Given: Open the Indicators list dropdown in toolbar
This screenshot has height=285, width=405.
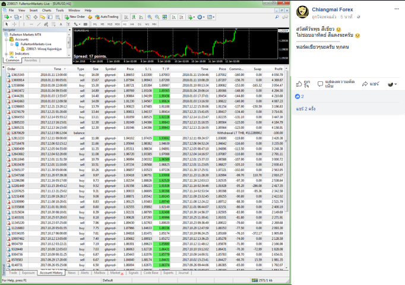Looking at the screenshot, I should click(x=191, y=17).
